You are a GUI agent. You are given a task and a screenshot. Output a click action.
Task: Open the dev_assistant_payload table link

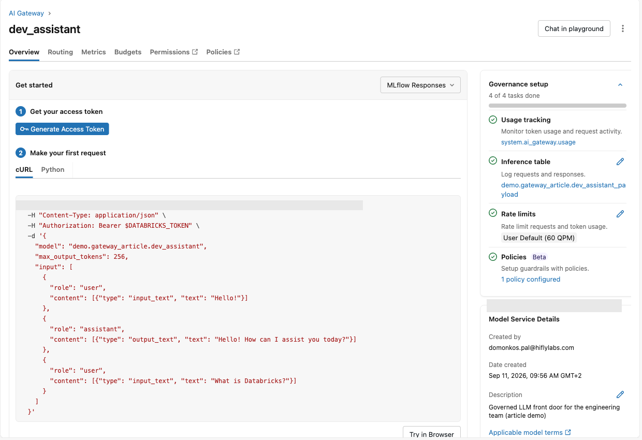pos(563,189)
